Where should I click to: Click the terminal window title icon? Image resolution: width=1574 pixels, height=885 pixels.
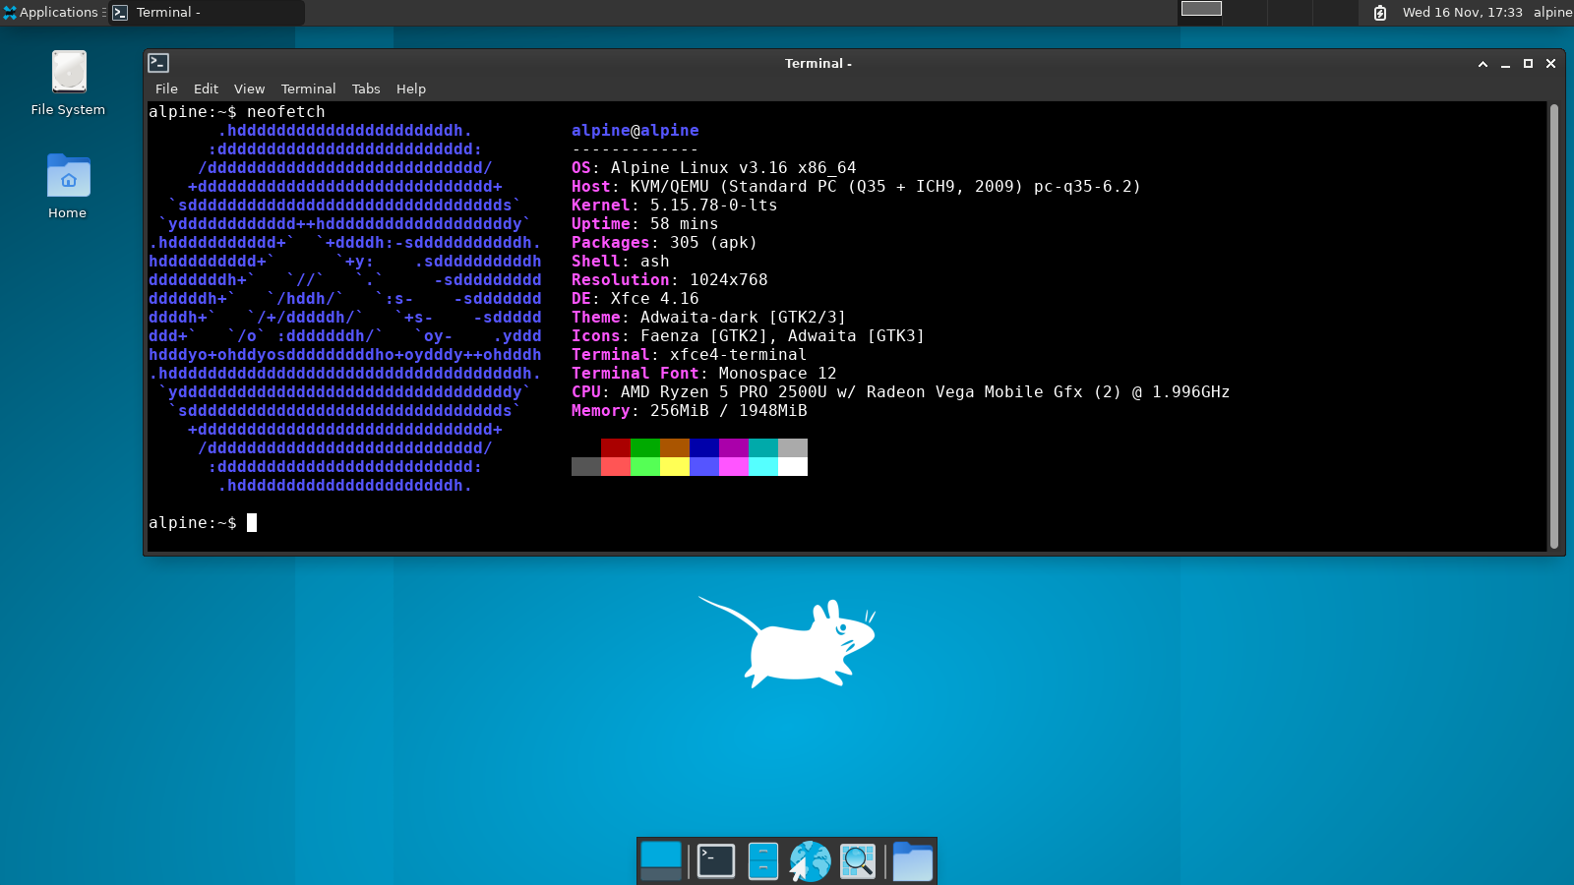pos(158,63)
